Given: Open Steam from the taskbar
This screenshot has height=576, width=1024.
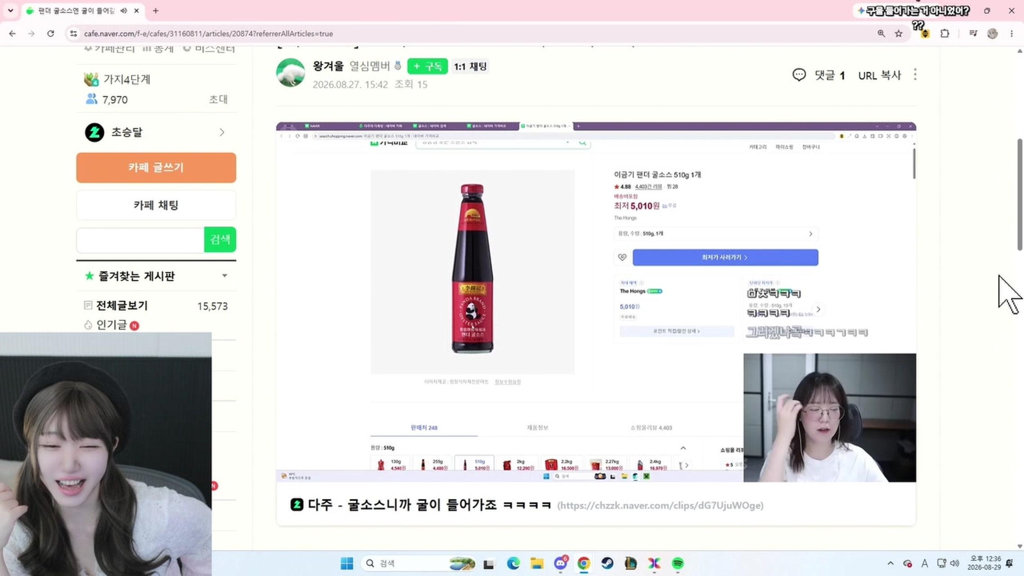Looking at the screenshot, I should (x=607, y=563).
